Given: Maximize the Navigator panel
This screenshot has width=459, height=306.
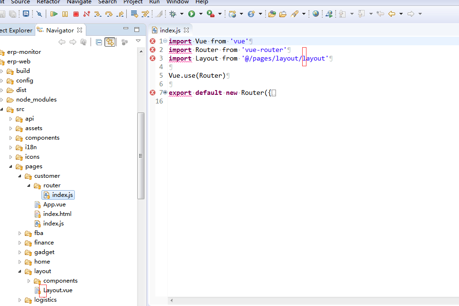Looking at the screenshot, I should point(137,30).
